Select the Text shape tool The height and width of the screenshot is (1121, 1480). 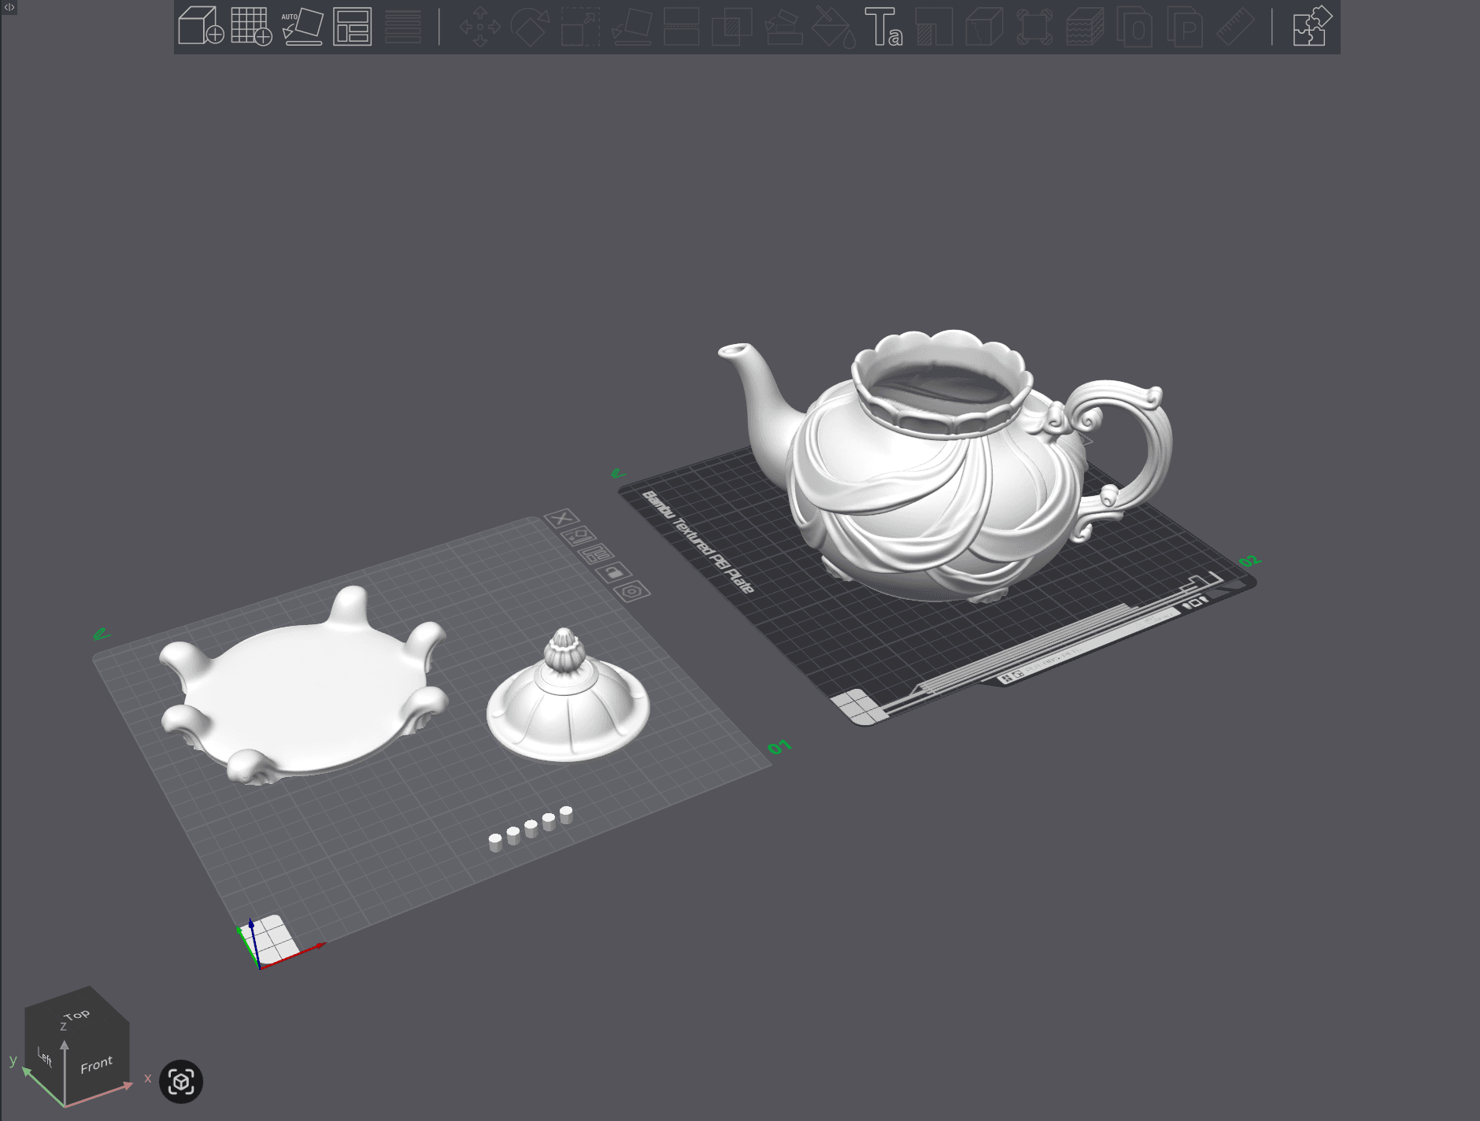click(x=883, y=26)
